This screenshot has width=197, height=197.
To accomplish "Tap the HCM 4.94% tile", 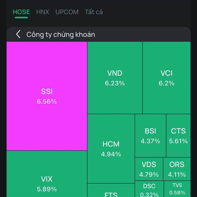I will click(x=111, y=148).
